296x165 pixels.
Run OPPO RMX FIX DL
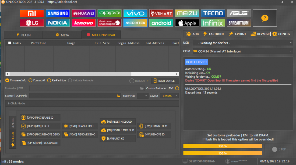[x=40, y=126]
